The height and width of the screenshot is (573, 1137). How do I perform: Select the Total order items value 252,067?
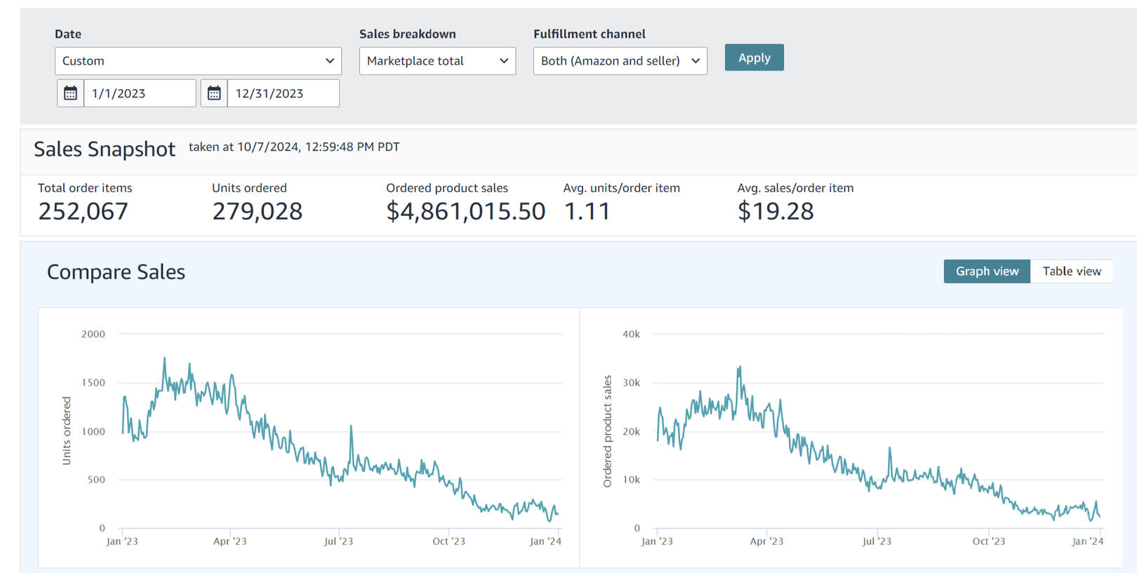tap(83, 211)
